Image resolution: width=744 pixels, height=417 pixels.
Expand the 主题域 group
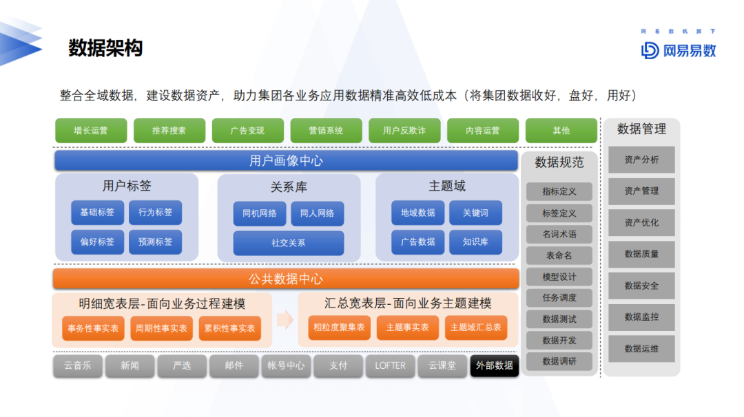point(447,186)
